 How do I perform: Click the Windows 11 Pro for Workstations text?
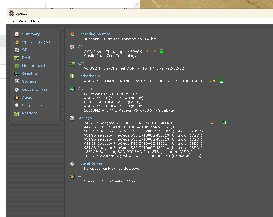point(120,39)
